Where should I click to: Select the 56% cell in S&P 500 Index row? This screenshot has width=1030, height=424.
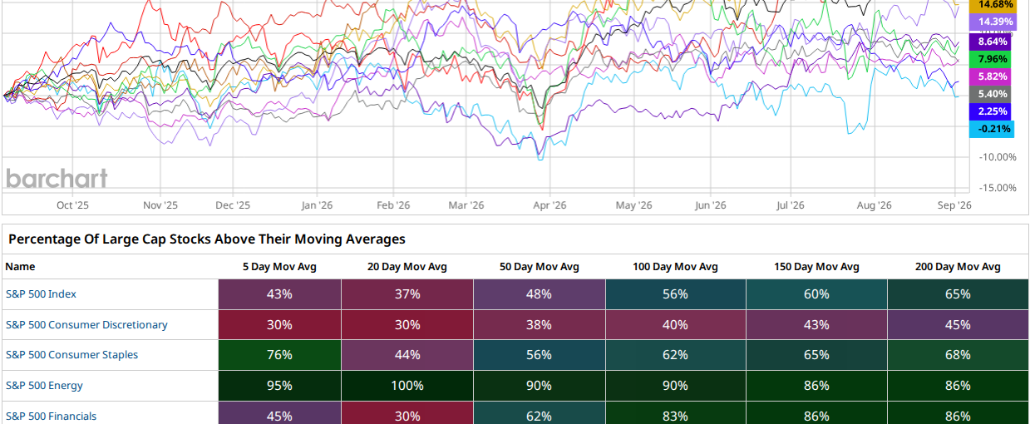coord(675,294)
